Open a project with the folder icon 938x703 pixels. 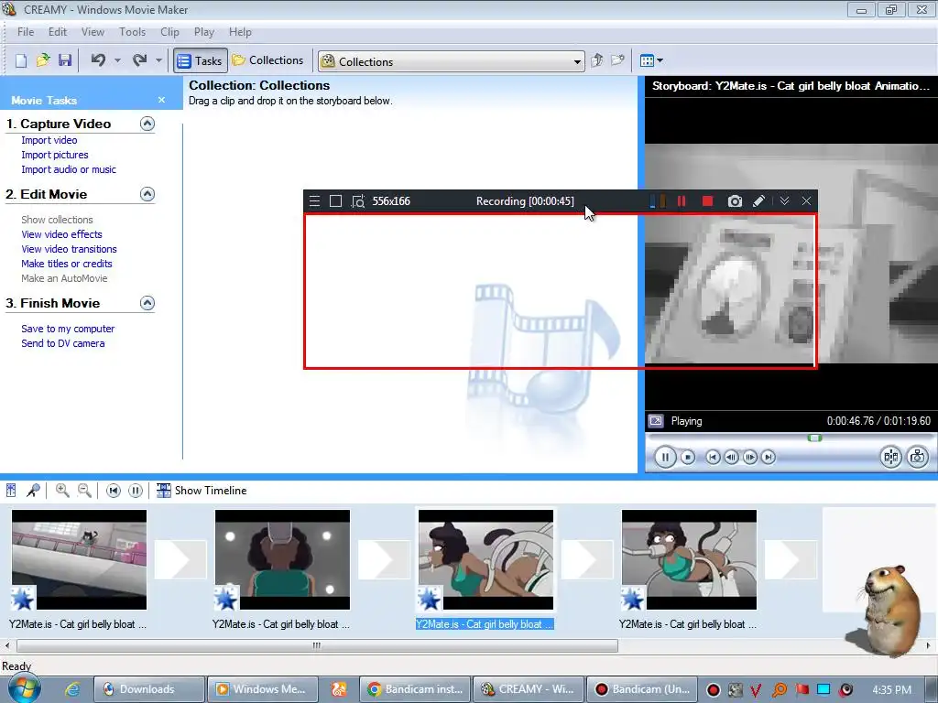pos(43,60)
